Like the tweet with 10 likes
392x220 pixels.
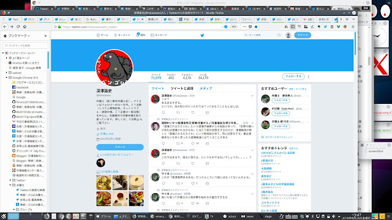click(192, 144)
